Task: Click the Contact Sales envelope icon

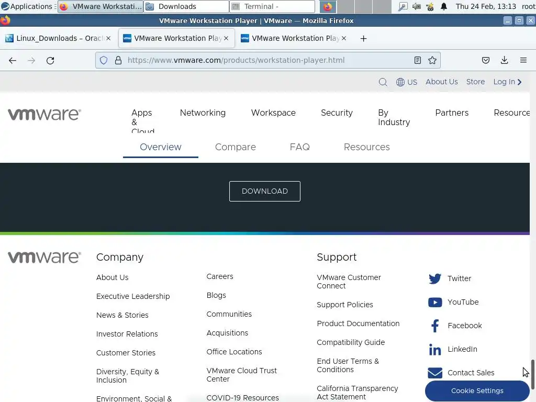Action: pyautogui.click(x=435, y=373)
